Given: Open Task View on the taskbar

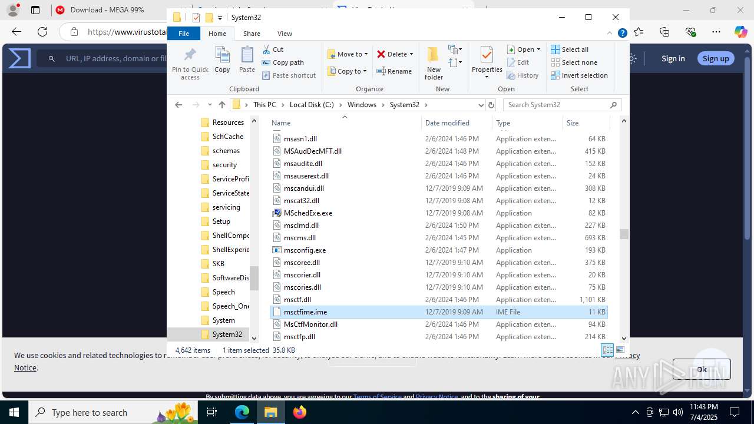Looking at the screenshot, I should point(213,412).
